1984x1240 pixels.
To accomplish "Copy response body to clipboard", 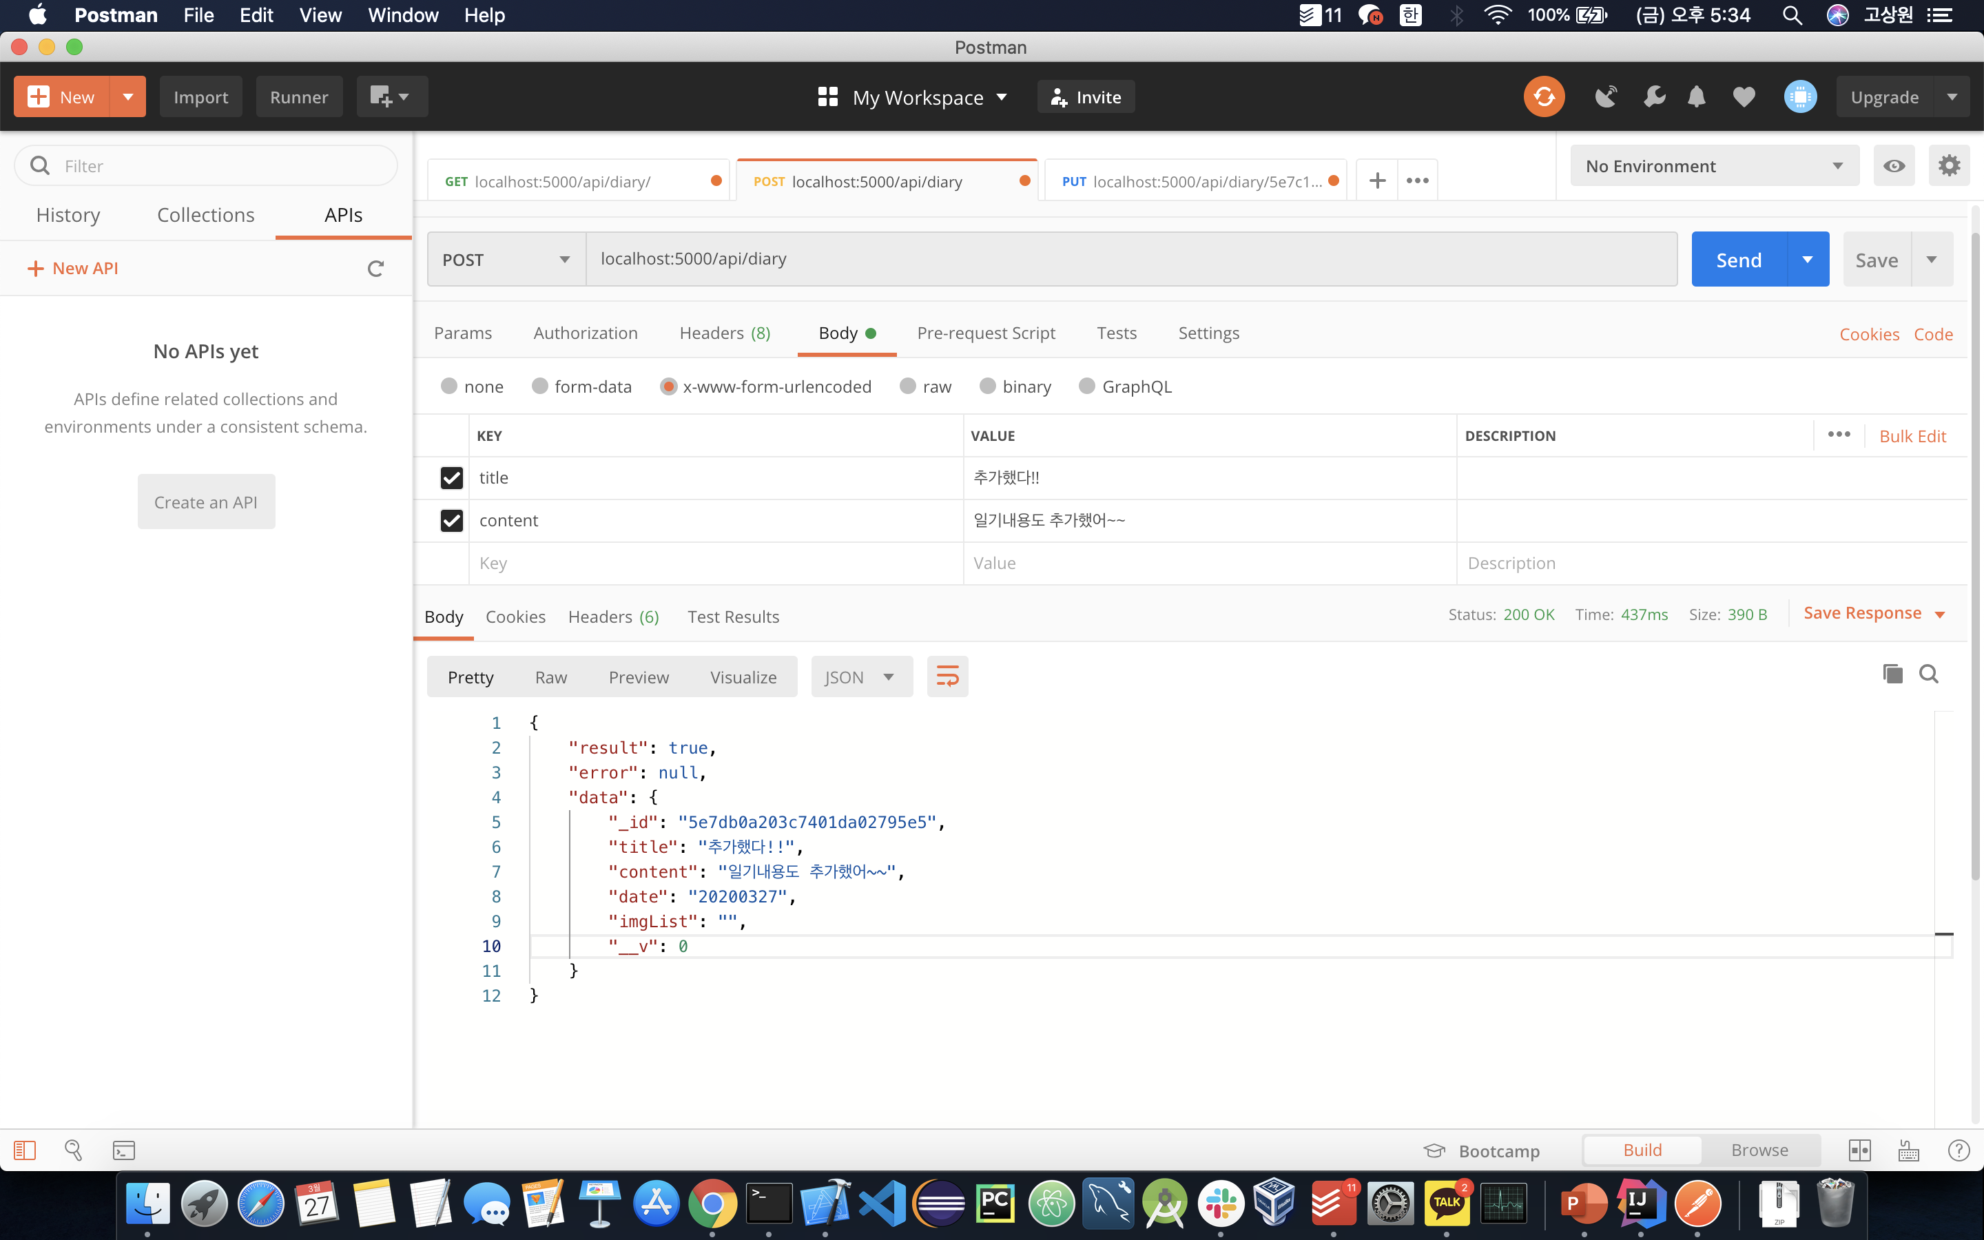I will click(1892, 674).
